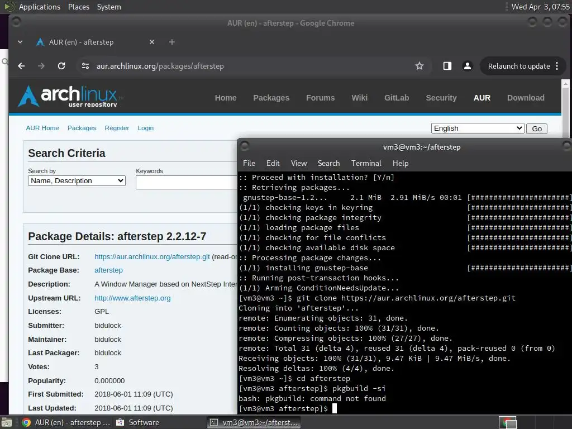Switch to terminal taskbar entry
Viewport: 572px width, 429px height.
click(x=254, y=422)
